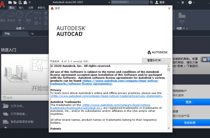Select the Circle (圆) tool
The width and height of the screenshot is (210, 138).
coord(20,16)
